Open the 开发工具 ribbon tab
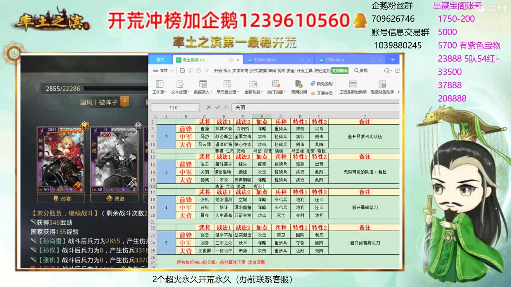The image size is (511, 287). (x=305, y=71)
